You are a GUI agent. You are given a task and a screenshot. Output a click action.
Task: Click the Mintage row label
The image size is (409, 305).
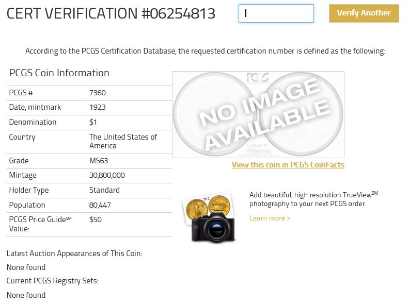[x=23, y=175]
